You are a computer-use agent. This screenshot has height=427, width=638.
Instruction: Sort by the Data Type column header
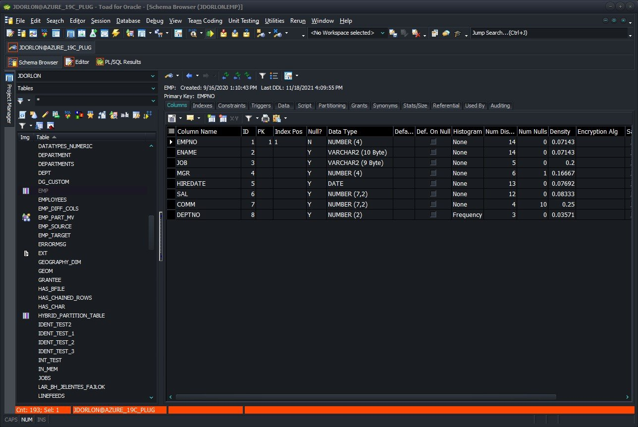click(360, 131)
